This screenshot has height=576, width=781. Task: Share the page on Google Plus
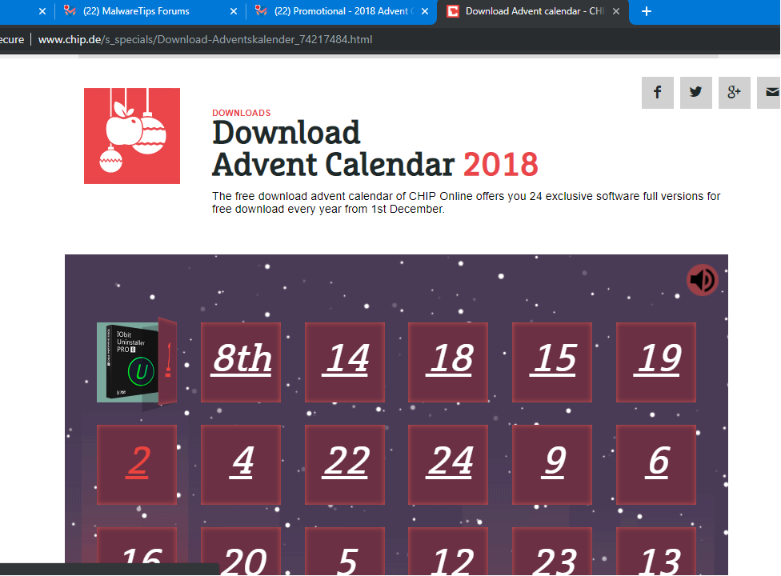734,93
